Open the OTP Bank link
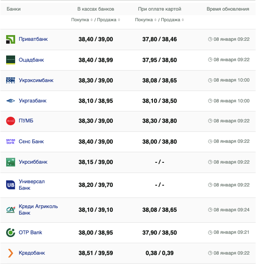Screen dimensions: 256x264 30,233
